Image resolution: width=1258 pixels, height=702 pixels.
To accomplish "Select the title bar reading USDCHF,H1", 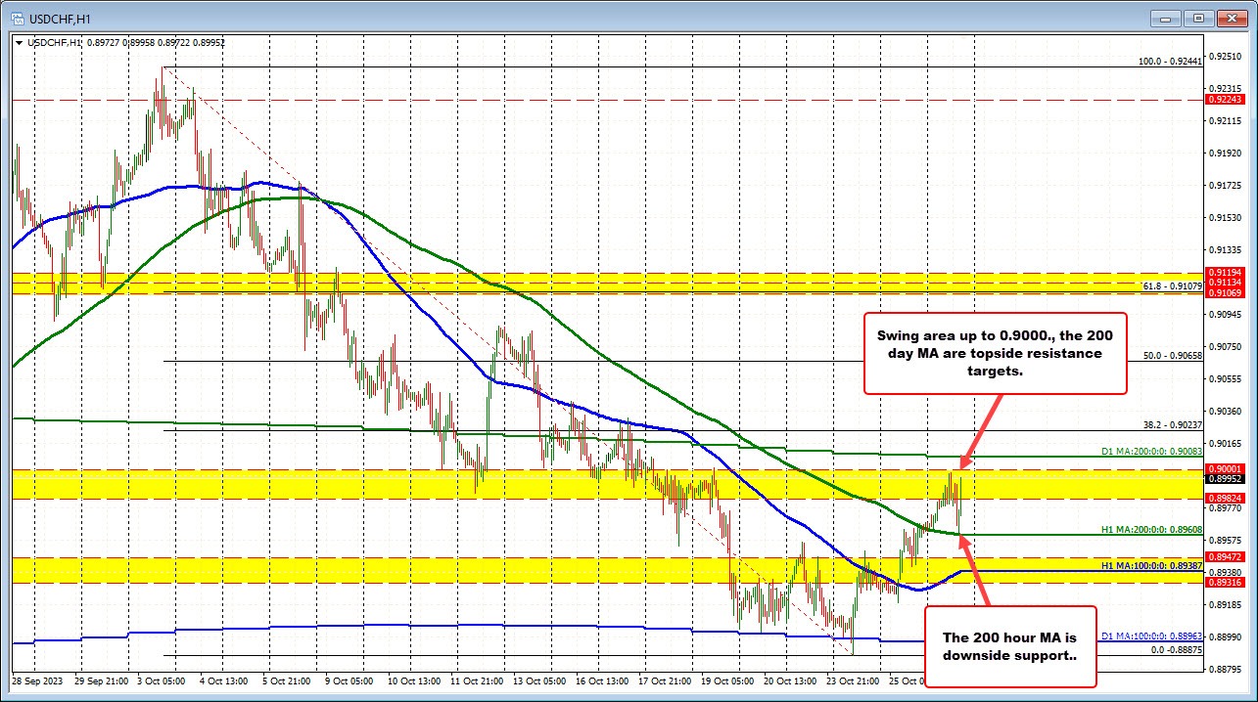I will (59, 18).
